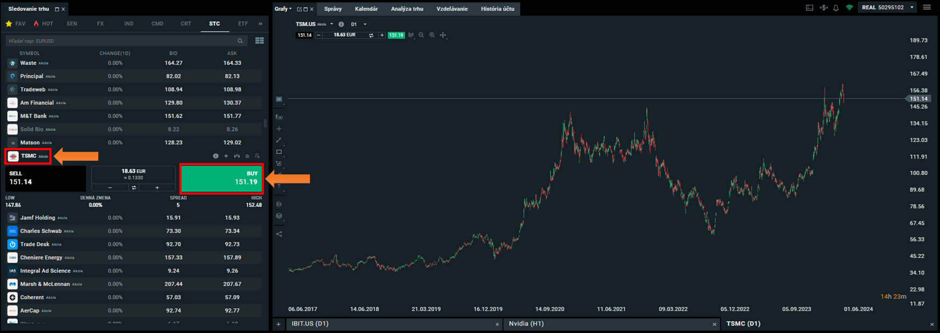Toggle the crosshair cursor in chart toolbar

(x=443, y=35)
